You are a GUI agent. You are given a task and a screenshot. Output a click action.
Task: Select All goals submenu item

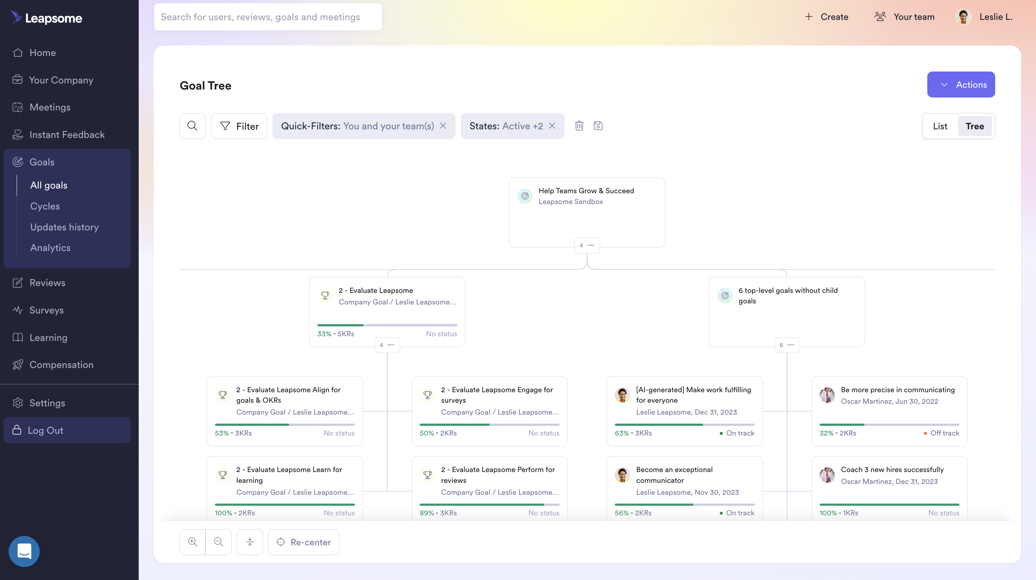point(49,185)
